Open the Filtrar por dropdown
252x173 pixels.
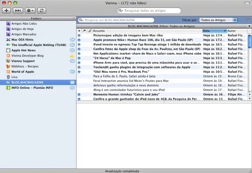pyautogui.click(x=218, y=20)
